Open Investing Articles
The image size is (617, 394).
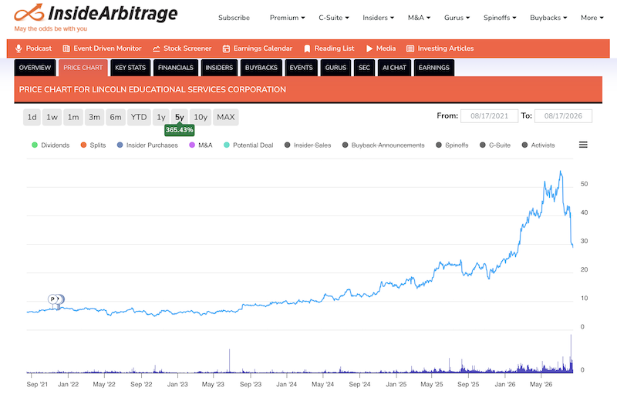(440, 48)
